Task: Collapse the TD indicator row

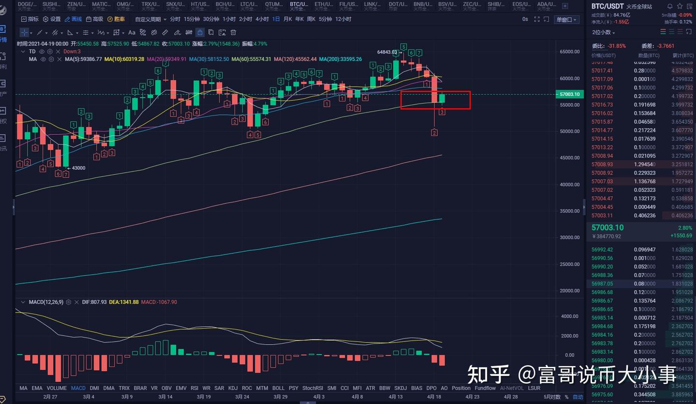Action: click(x=23, y=51)
